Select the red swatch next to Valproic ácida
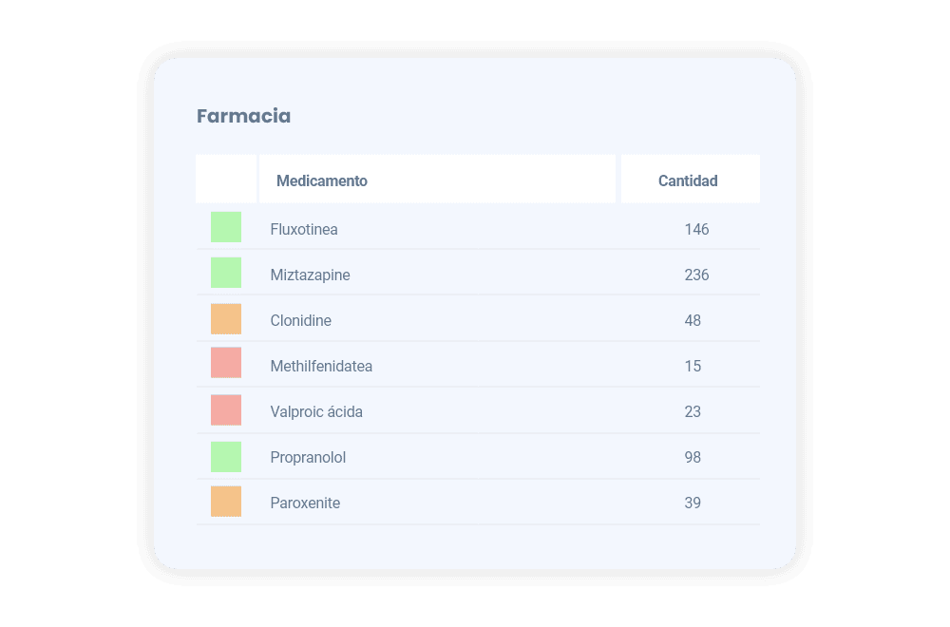Image resolution: width=950 pixels, height=627 pixels. (x=226, y=410)
